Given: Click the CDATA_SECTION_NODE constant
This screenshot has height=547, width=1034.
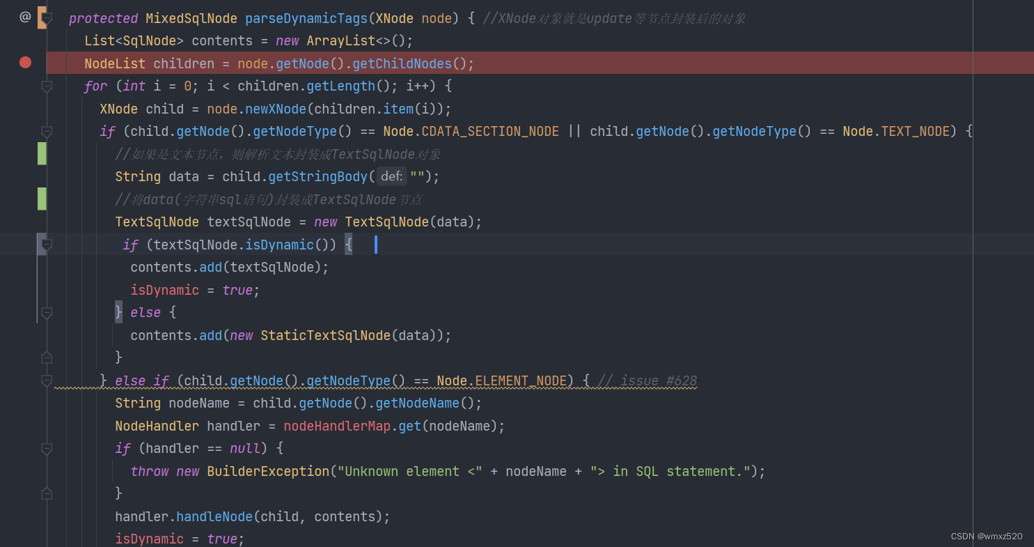Looking at the screenshot, I should (x=490, y=131).
